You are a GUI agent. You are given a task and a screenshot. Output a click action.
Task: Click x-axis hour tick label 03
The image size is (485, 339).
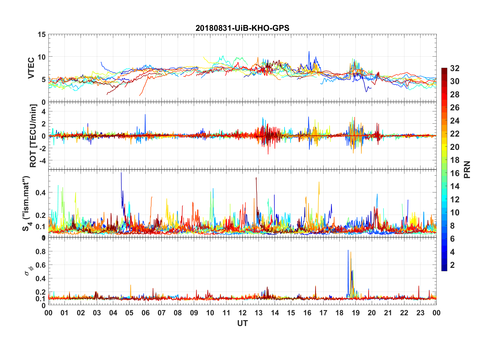[97, 313]
